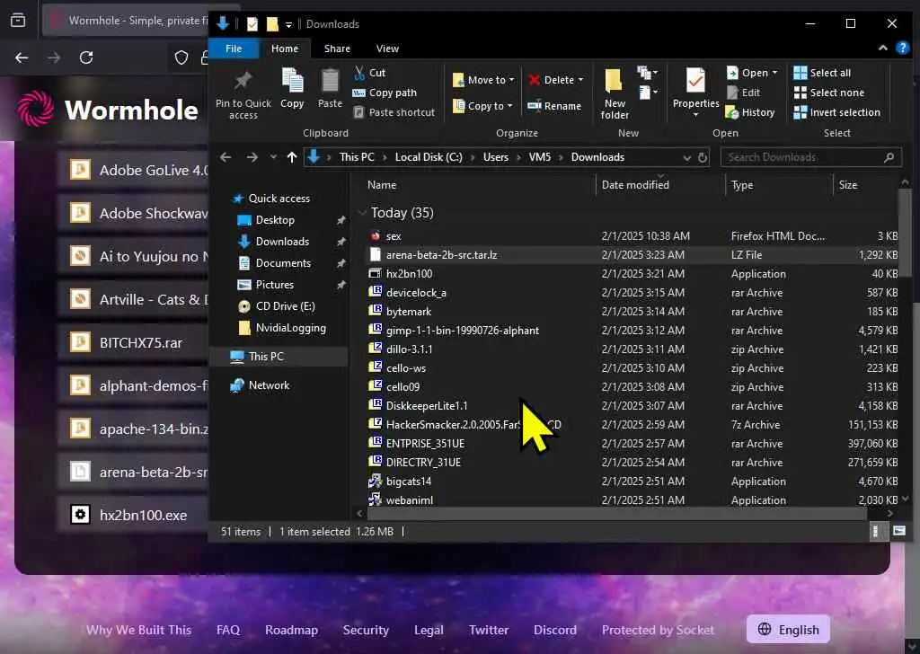Open Firefox tab list icon at top left

[18, 21]
